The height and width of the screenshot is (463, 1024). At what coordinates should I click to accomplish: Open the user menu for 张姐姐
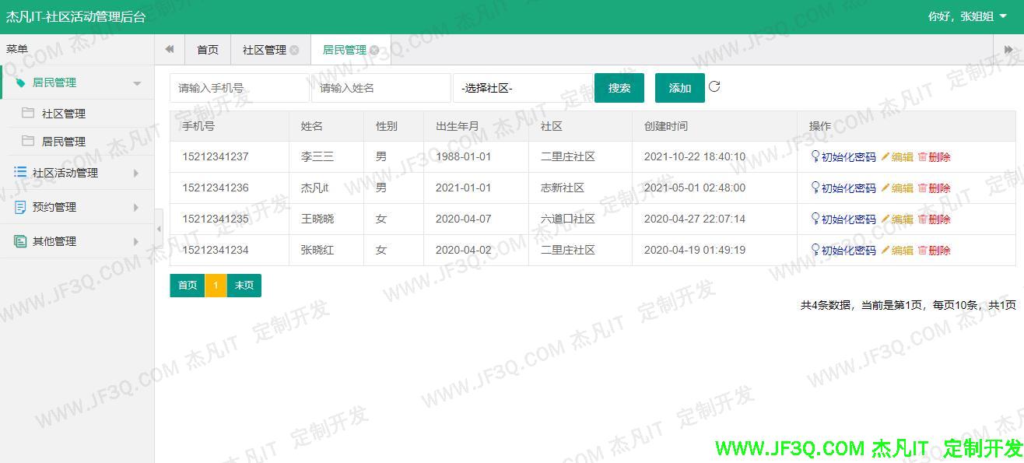(x=966, y=16)
